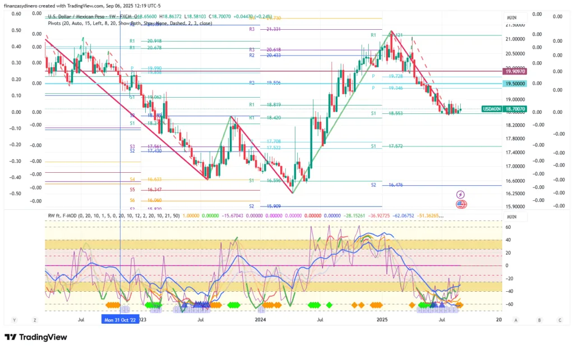Click the 17.00000 price axis value
Screen dimensions: 574x349
(515, 166)
